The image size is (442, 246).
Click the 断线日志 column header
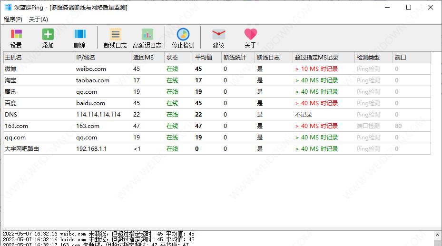point(274,58)
